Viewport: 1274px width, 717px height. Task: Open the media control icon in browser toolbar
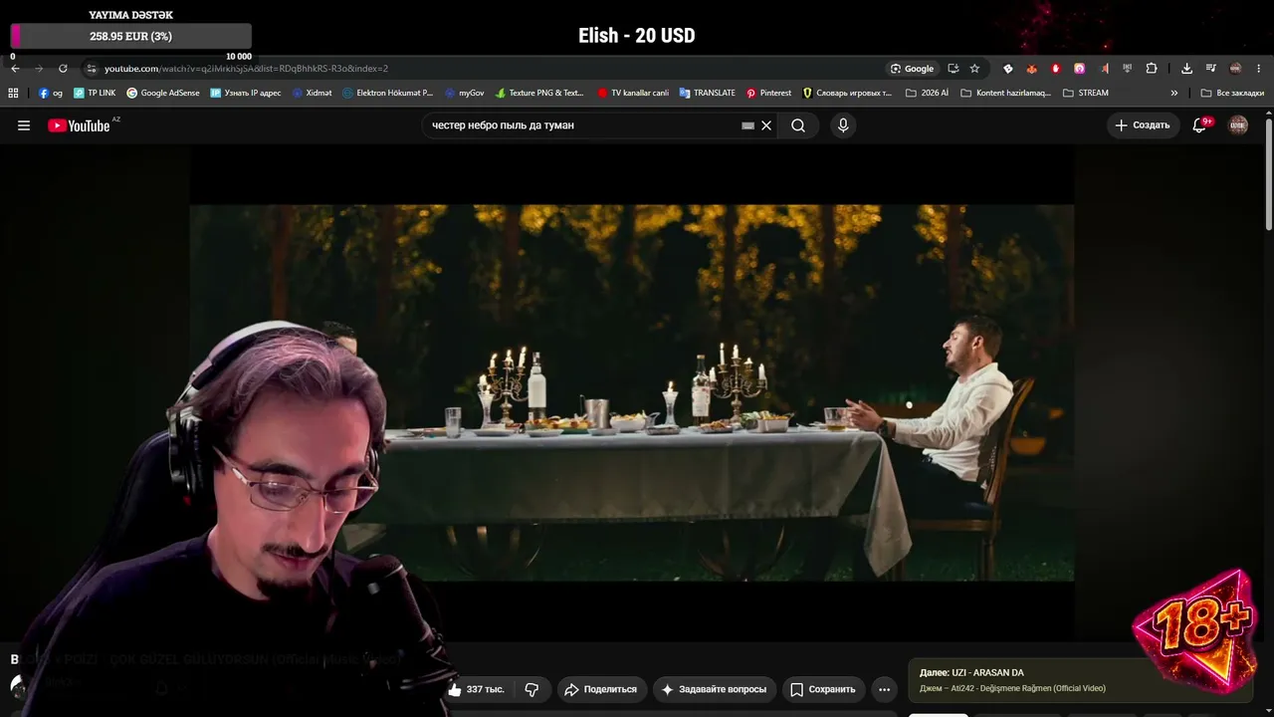[1211, 69]
